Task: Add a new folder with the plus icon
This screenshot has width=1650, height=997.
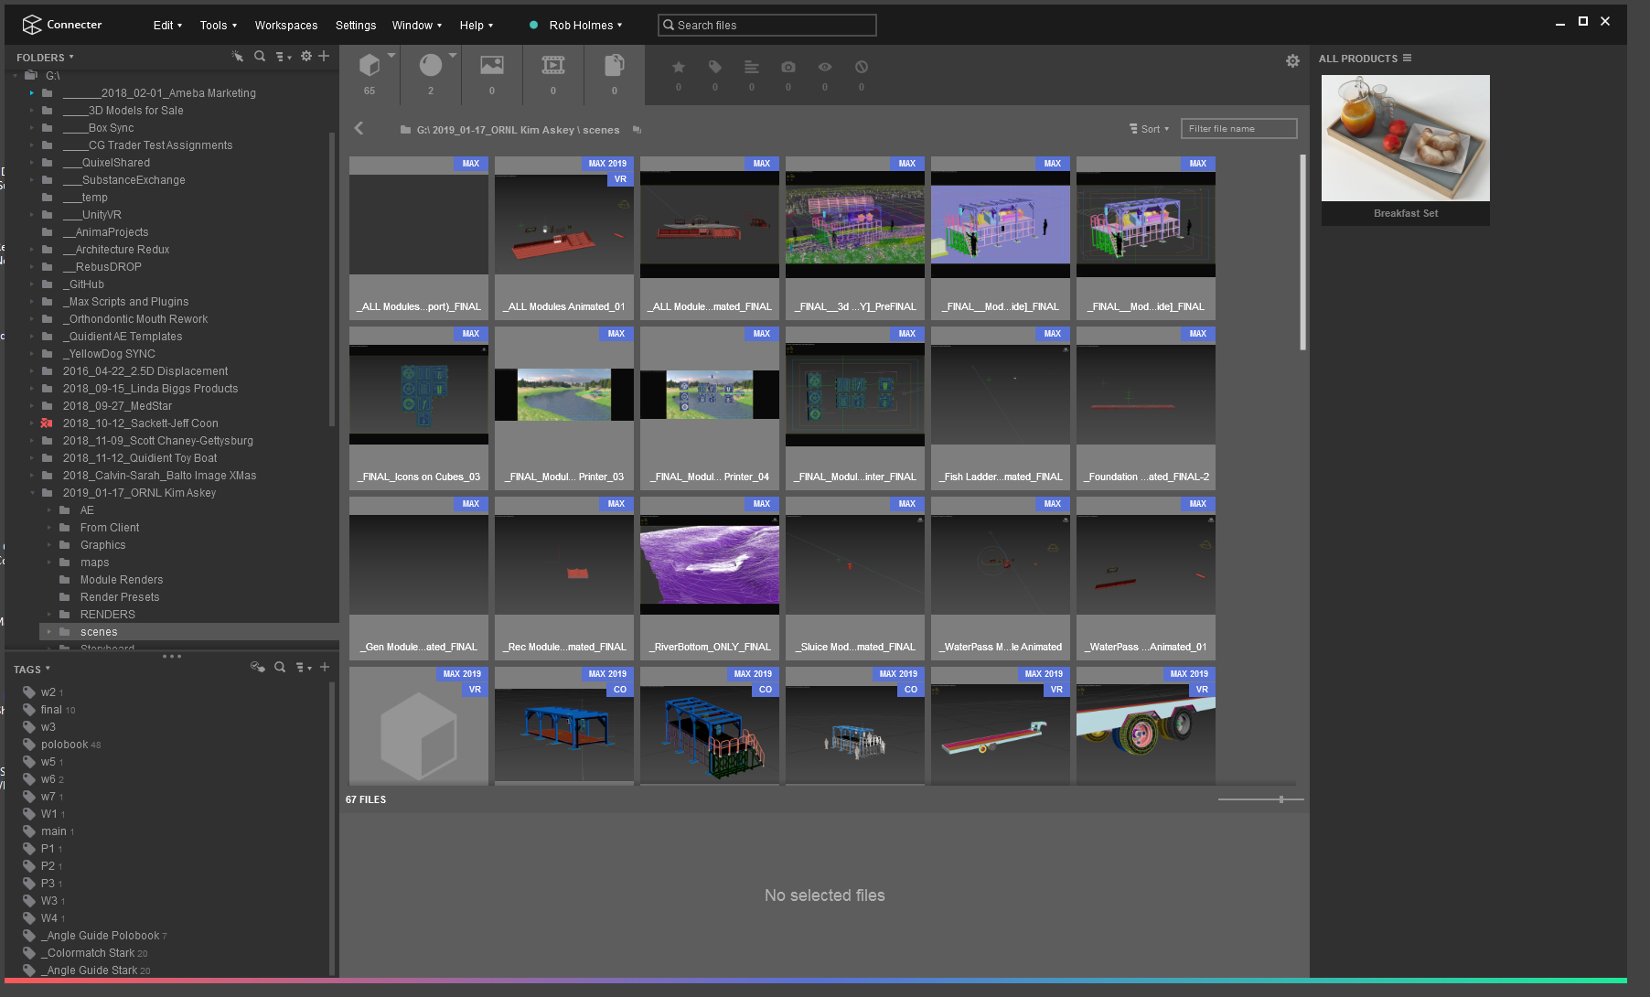Action: click(324, 57)
